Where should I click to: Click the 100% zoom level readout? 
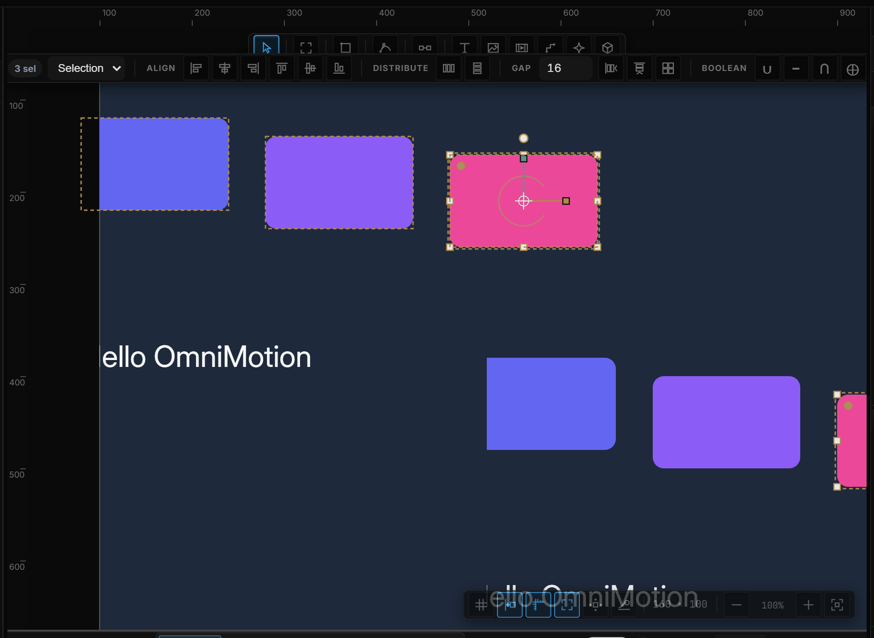click(773, 605)
